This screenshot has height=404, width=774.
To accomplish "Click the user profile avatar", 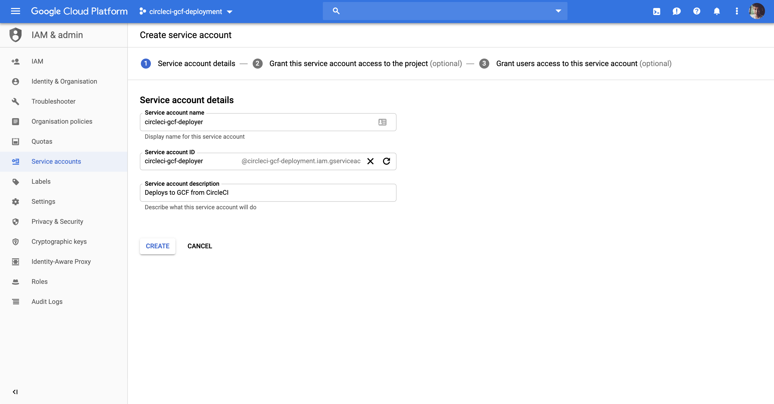I will pos(756,12).
